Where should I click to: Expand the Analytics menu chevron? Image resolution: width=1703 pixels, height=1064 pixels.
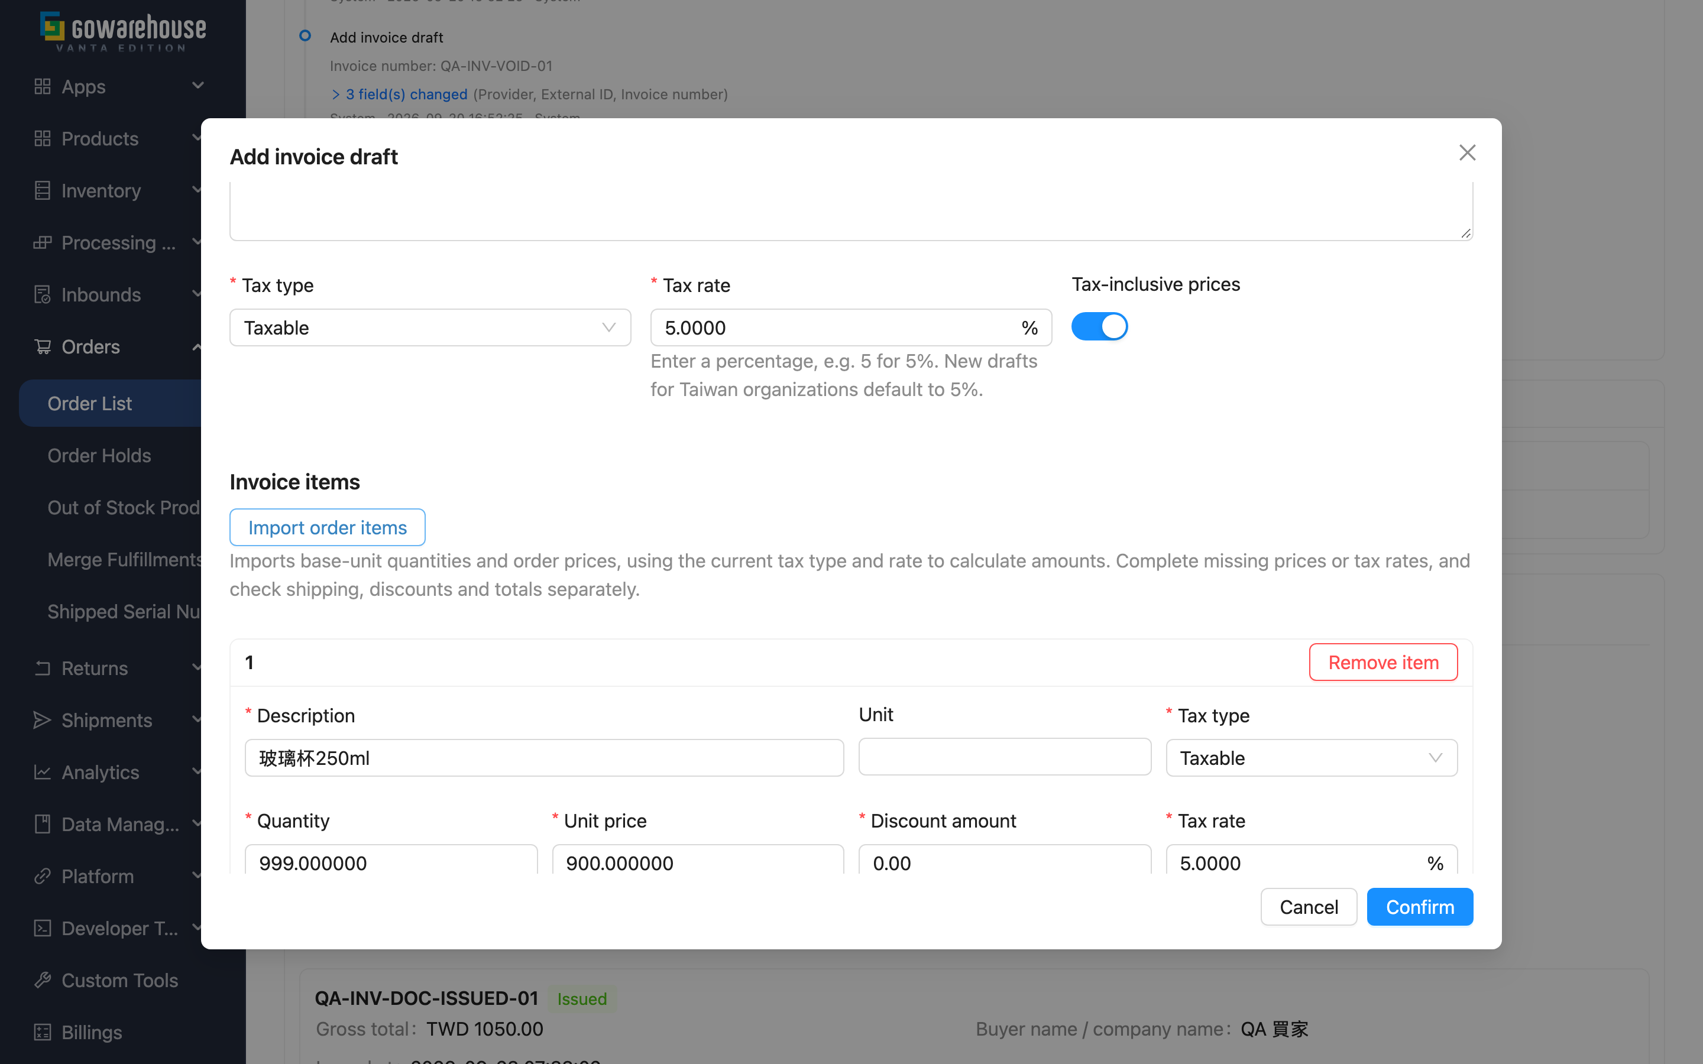[198, 771]
